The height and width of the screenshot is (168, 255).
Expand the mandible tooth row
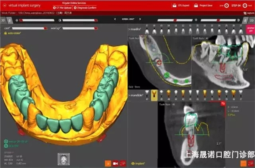[x=136, y=95]
